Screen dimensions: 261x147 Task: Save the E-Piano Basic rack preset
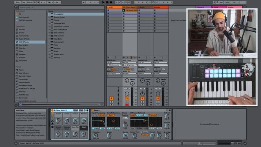[87, 110]
